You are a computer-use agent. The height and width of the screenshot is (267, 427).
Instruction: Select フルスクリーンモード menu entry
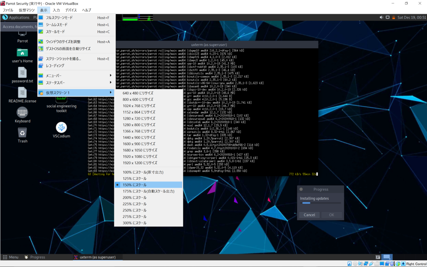coord(76,18)
